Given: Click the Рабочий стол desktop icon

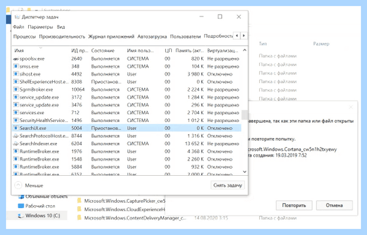Looking at the screenshot, I should coord(21,206).
